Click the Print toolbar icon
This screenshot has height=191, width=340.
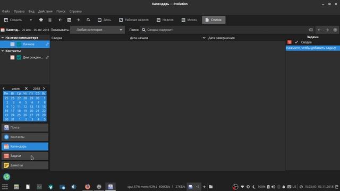41,20
